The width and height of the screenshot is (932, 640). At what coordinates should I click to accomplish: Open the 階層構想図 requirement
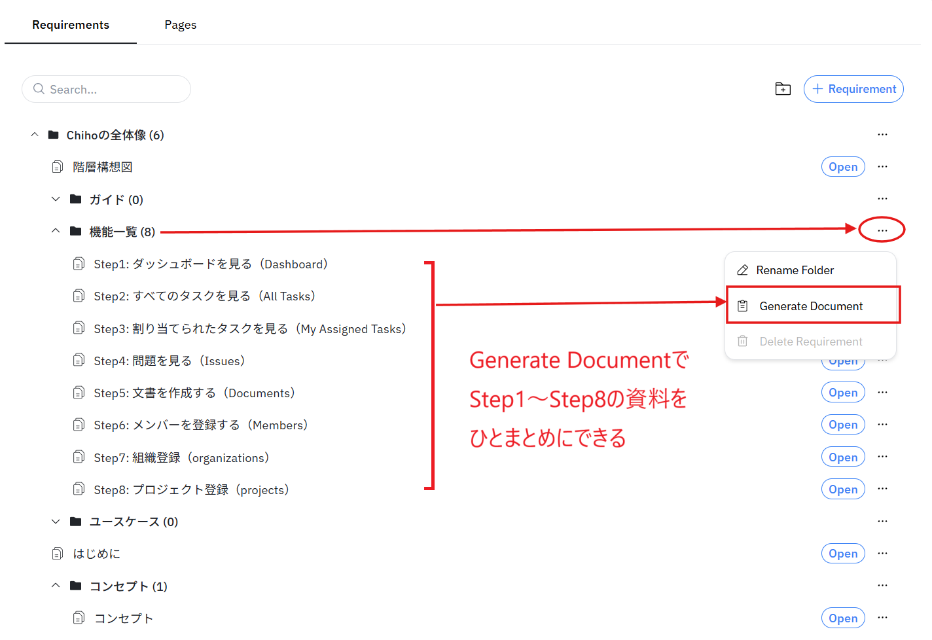[843, 167]
